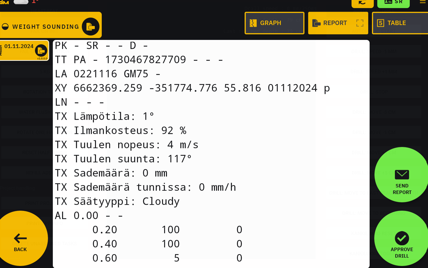Image resolution: width=428 pixels, height=268 pixels.
Task: Click the 'TX Säätyyppi: Cloudy' line
Action: (117, 201)
